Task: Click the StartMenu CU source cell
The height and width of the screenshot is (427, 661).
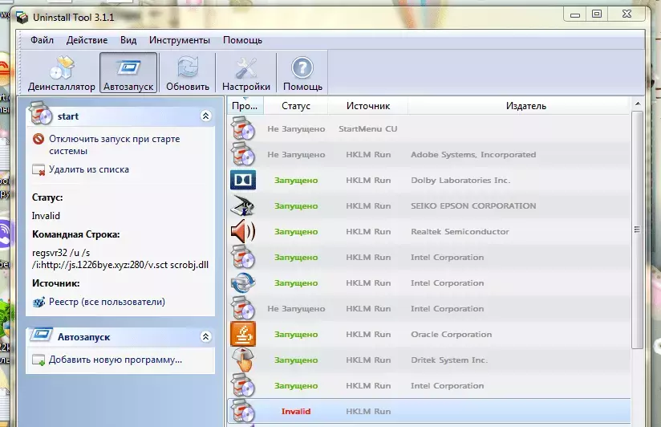Action: pyautogui.click(x=367, y=128)
